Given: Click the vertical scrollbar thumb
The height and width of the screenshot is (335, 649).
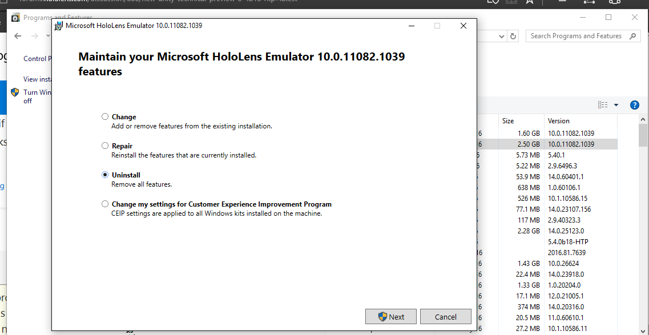Looking at the screenshot, I should pyautogui.click(x=643, y=135).
